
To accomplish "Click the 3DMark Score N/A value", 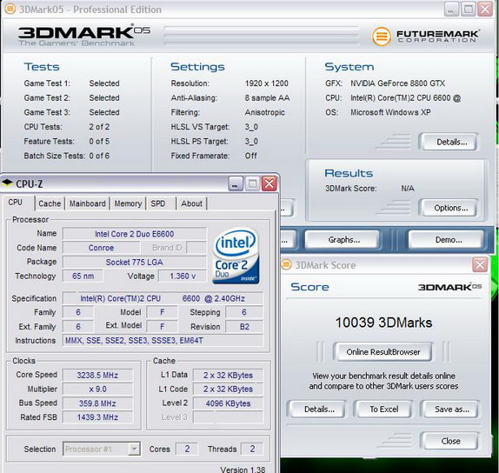I will click(x=408, y=189).
